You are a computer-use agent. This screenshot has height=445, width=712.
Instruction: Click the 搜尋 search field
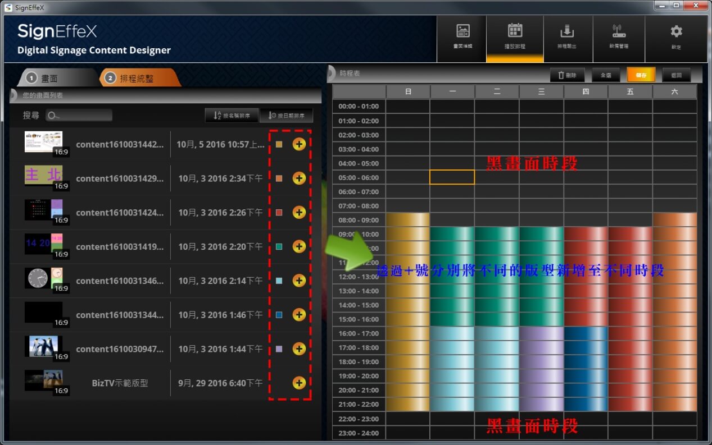[79, 116]
